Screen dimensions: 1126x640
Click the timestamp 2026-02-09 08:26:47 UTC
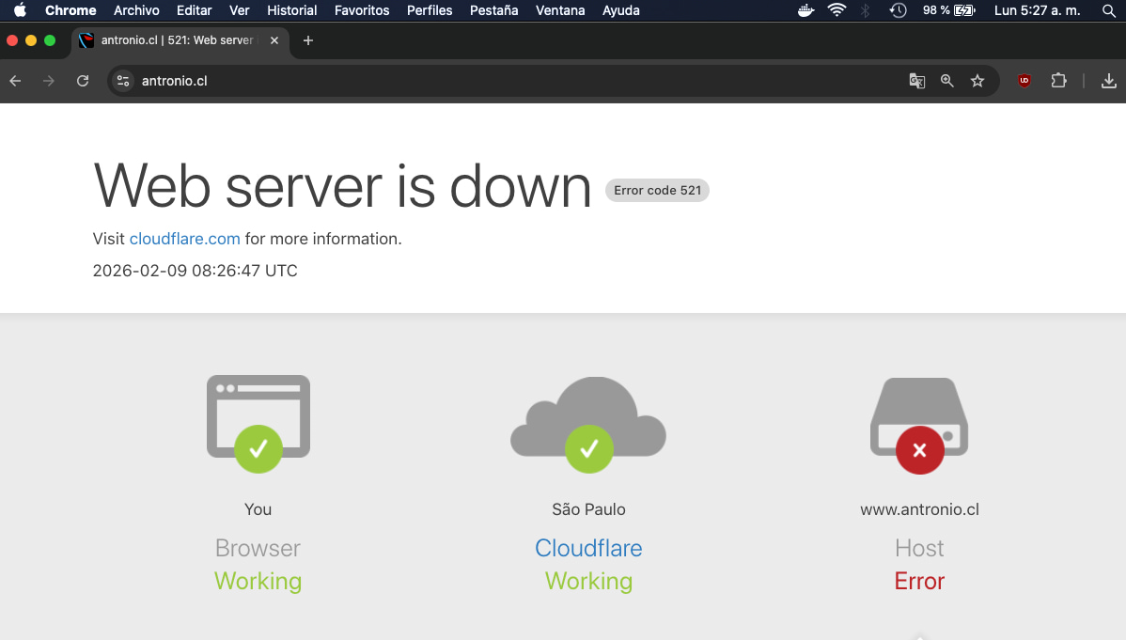pos(195,271)
